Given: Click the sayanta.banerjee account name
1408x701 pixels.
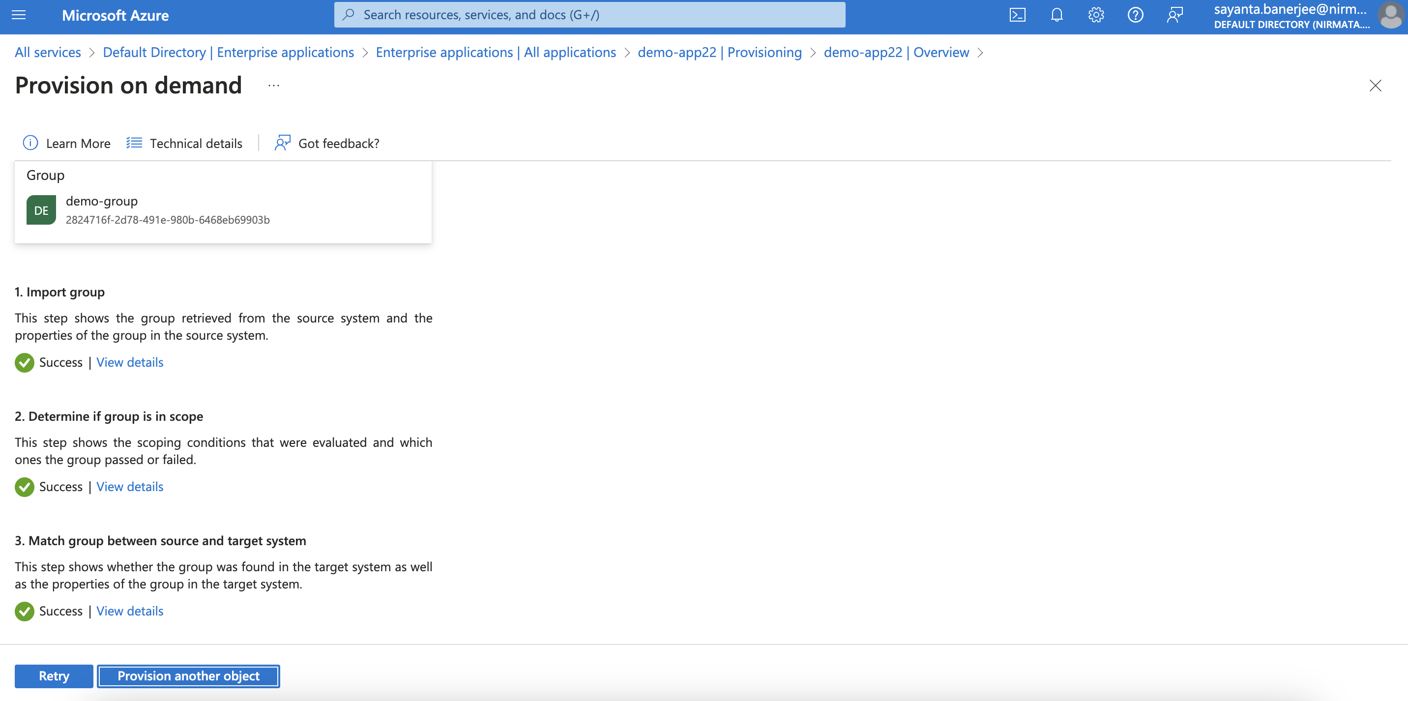Looking at the screenshot, I should click(x=1290, y=9).
